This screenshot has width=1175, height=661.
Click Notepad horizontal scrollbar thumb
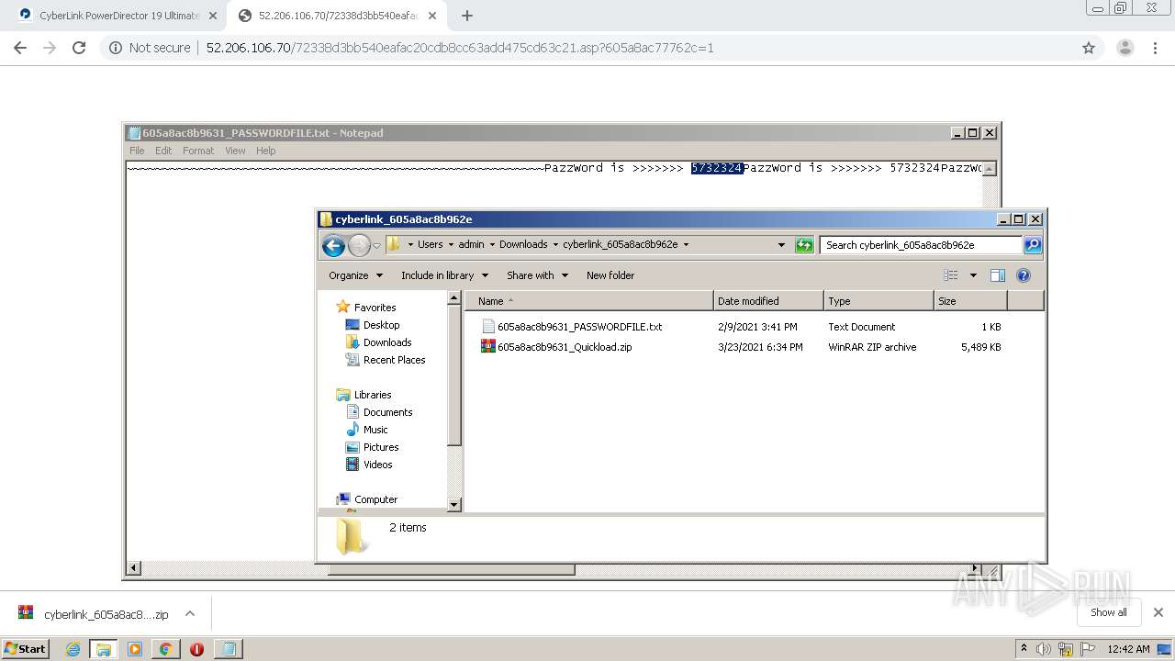pos(451,569)
